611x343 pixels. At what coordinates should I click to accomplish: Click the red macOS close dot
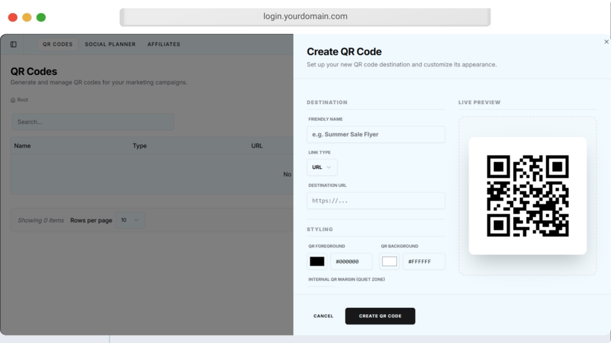pyautogui.click(x=13, y=17)
